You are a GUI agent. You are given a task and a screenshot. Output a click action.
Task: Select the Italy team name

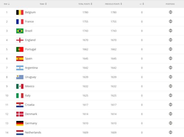pyautogui.click(x=28, y=96)
